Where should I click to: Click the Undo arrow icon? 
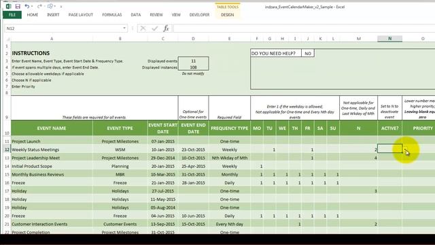tap(27, 6)
